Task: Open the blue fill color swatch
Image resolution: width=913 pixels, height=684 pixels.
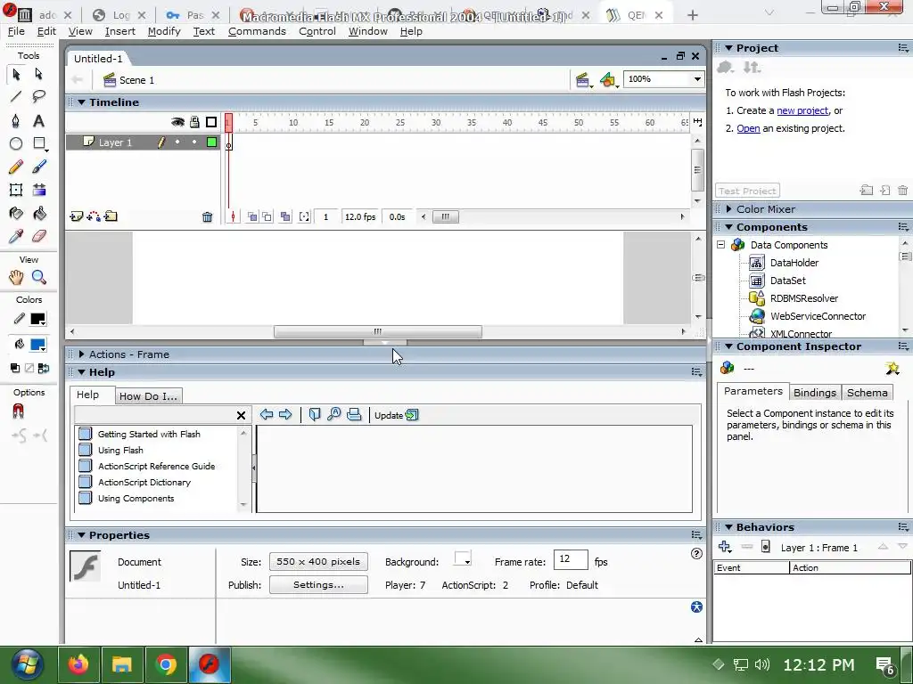Action: coord(37,345)
